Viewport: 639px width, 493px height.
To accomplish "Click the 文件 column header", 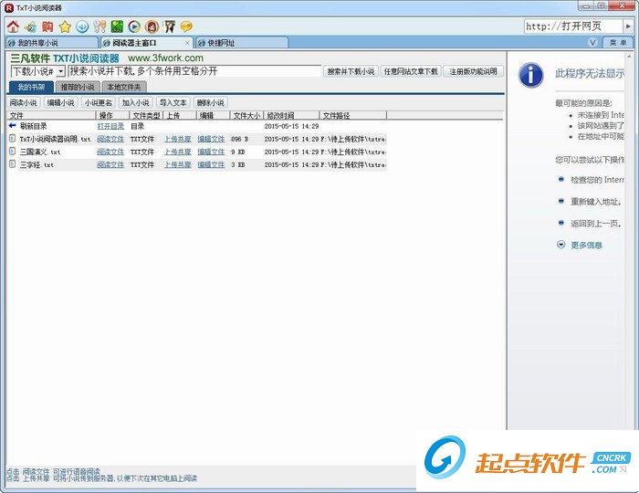I will tap(51, 115).
